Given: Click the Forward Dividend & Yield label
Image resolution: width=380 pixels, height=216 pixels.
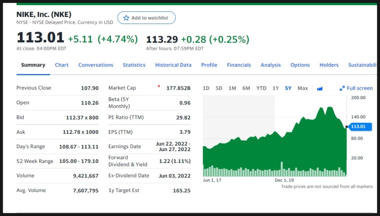Looking at the screenshot, I should 128,161.
